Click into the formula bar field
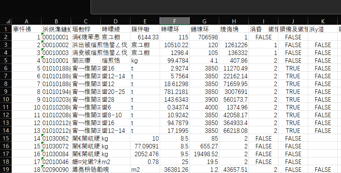 pyautogui.click(x=216, y=7)
